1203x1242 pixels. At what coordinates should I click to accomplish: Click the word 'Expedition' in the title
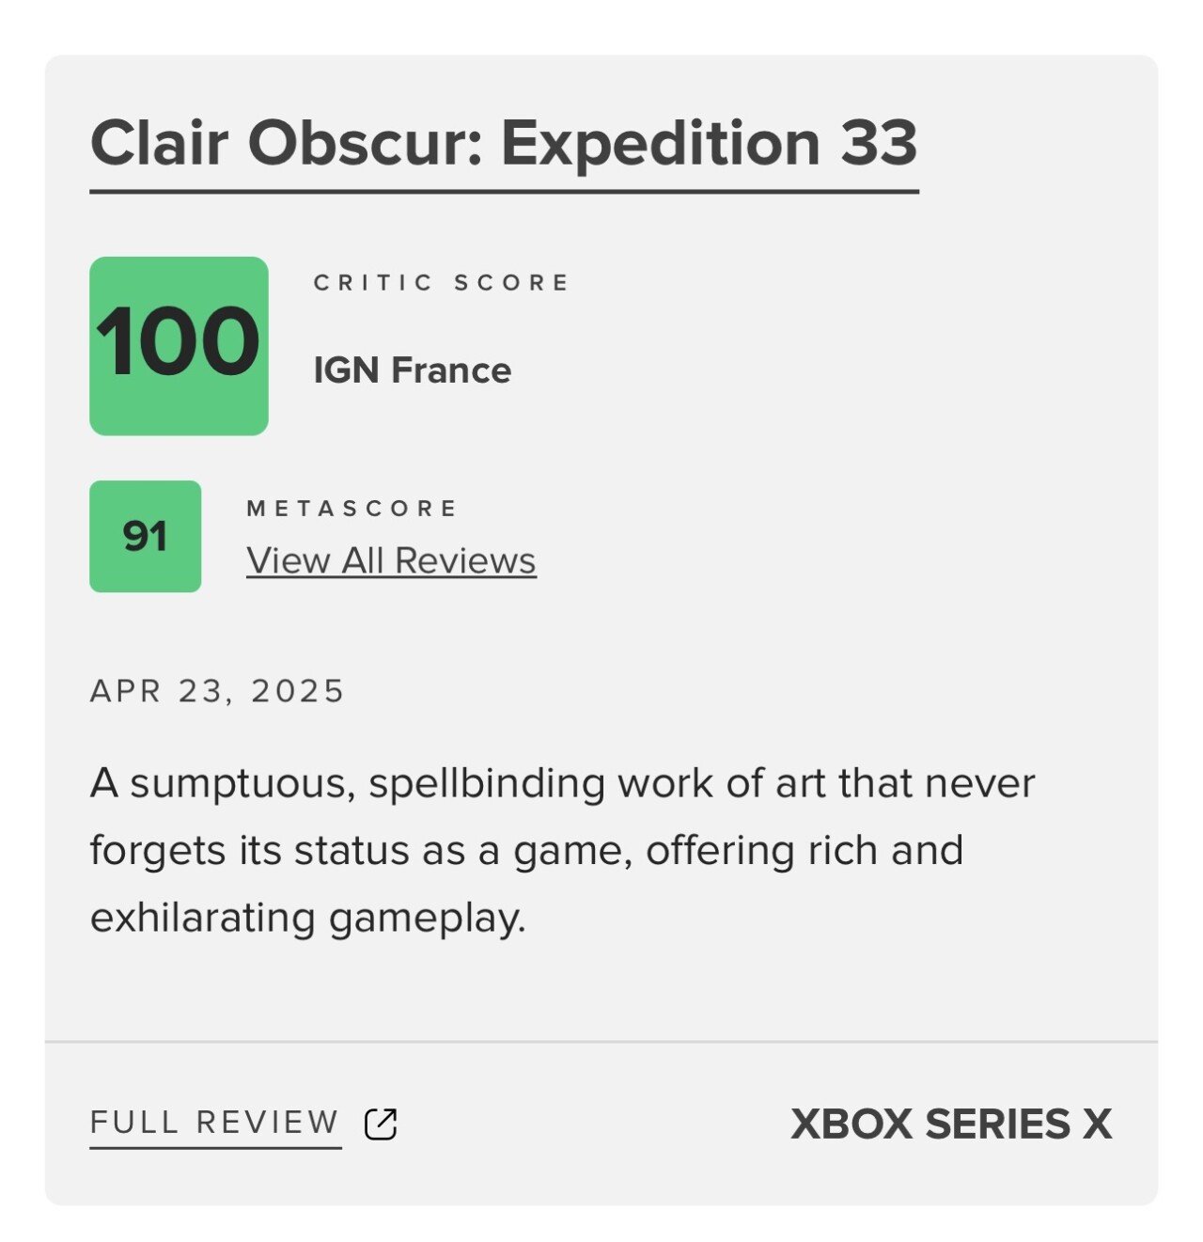coord(661,144)
